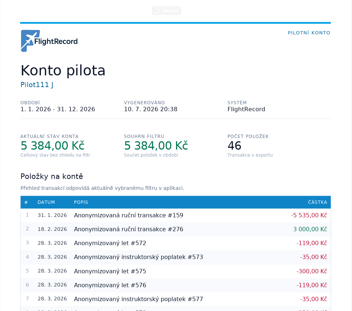Image resolution: width=352 pixels, height=311 pixels.
Task: Click the OBDOBÍ field label
Action: tap(30, 103)
